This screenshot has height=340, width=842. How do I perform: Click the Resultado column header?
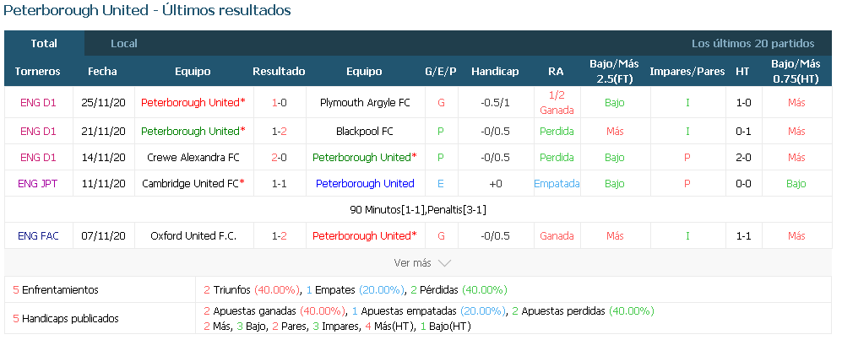point(279,72)
